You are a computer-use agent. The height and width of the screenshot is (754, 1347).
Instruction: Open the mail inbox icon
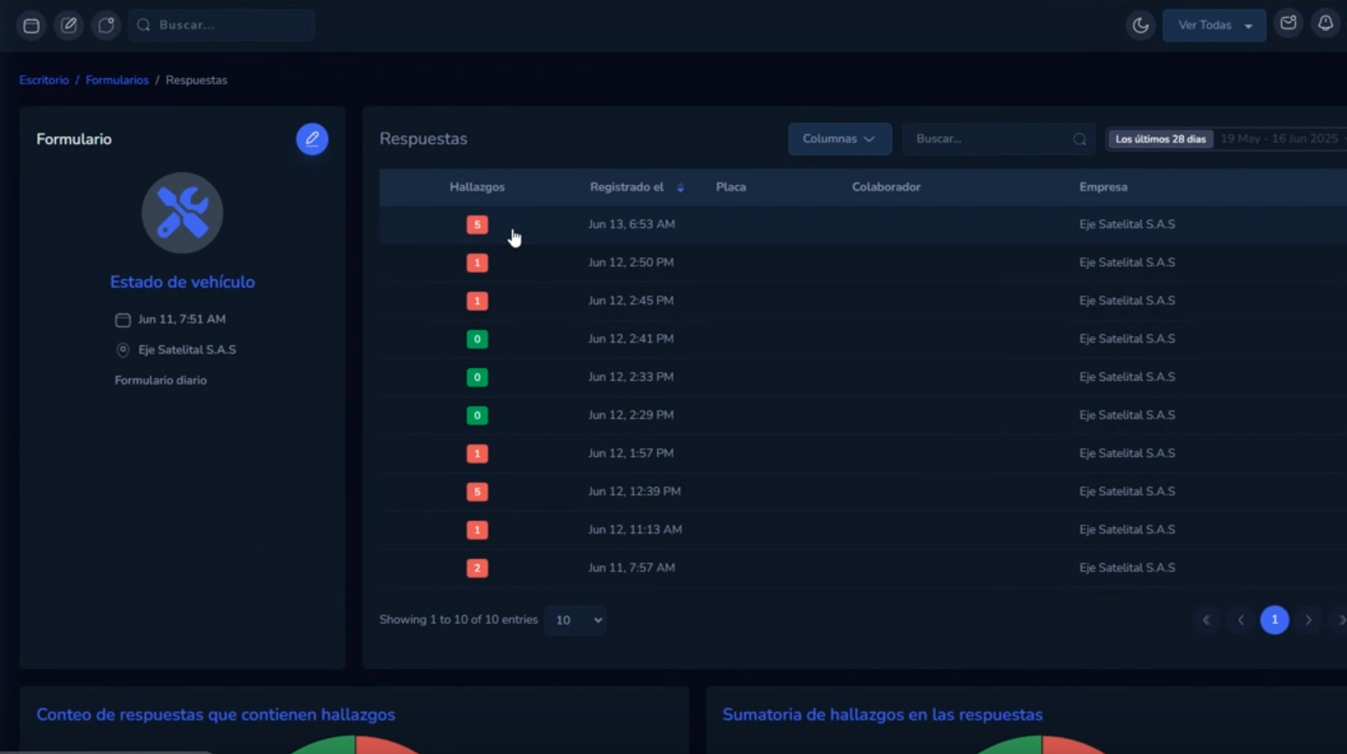click(1288, 24)
